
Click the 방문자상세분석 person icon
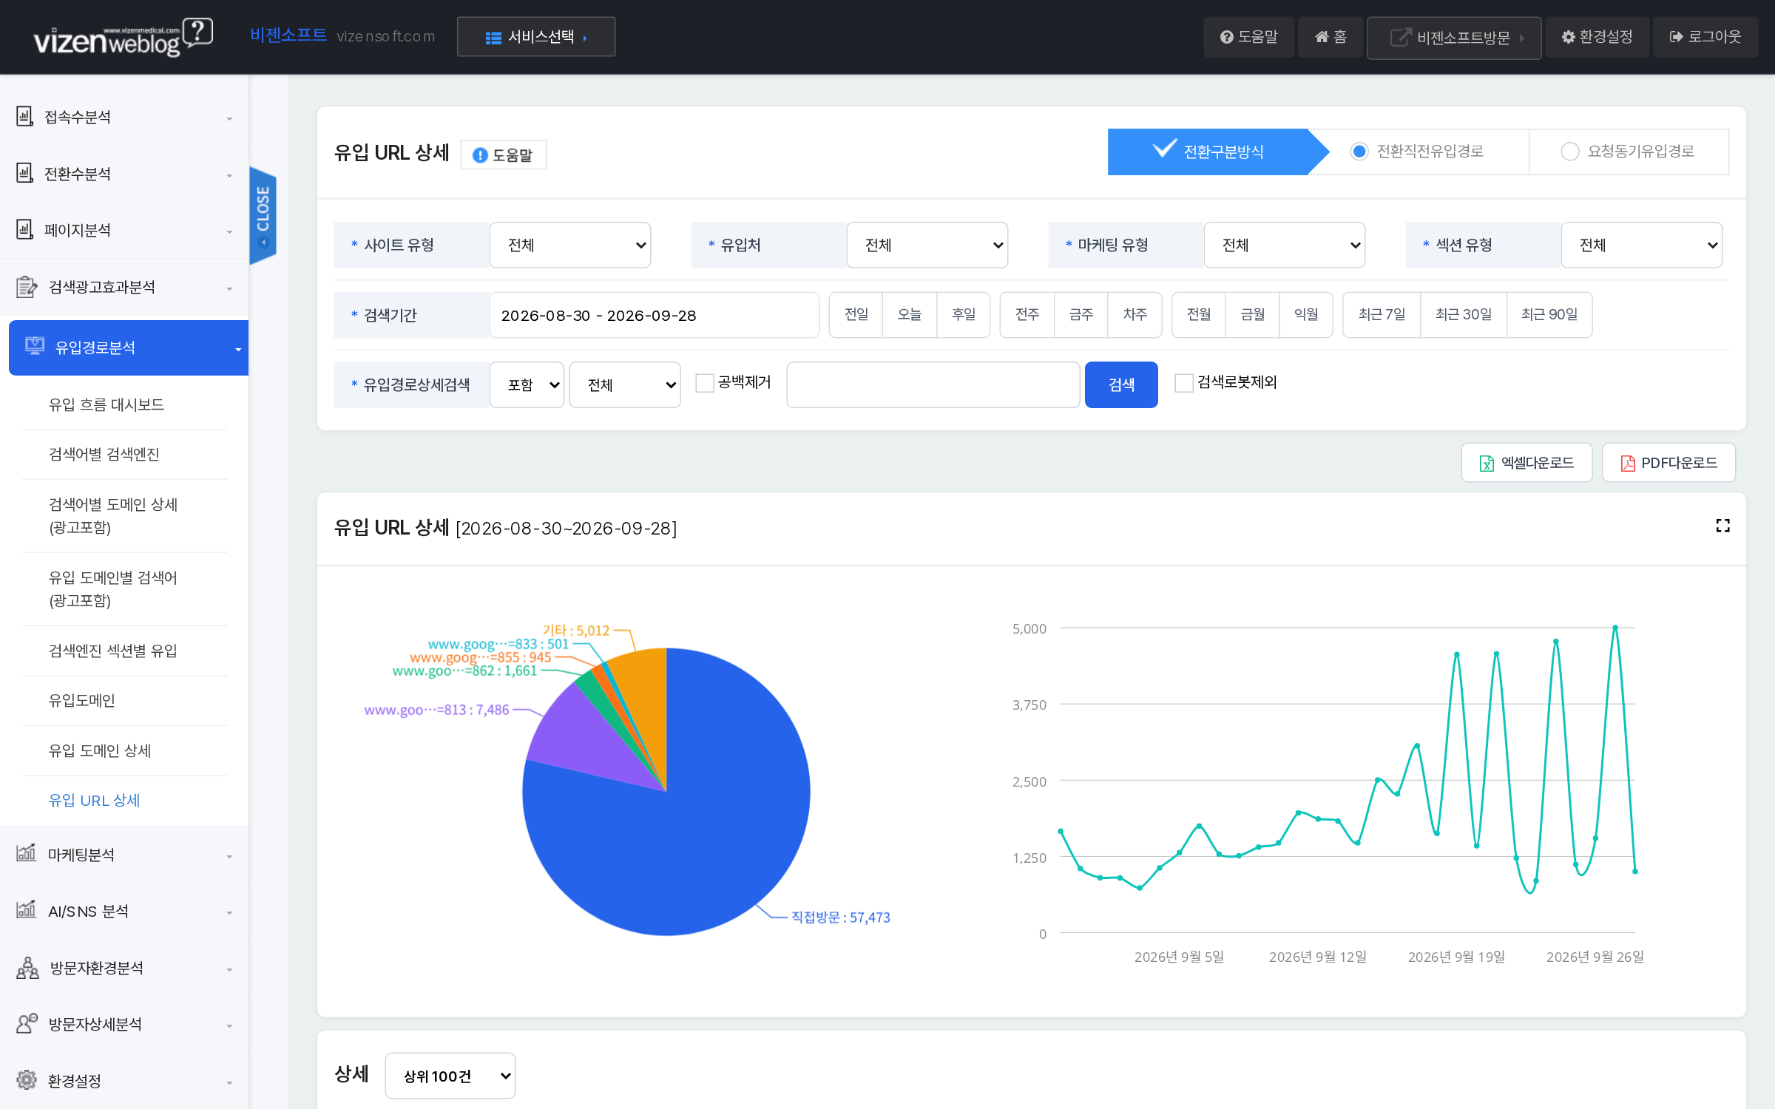point(27,1023)
